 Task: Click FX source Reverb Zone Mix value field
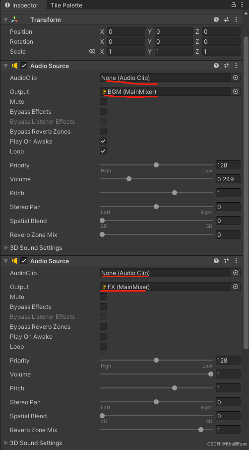click(x=228, y=430)
